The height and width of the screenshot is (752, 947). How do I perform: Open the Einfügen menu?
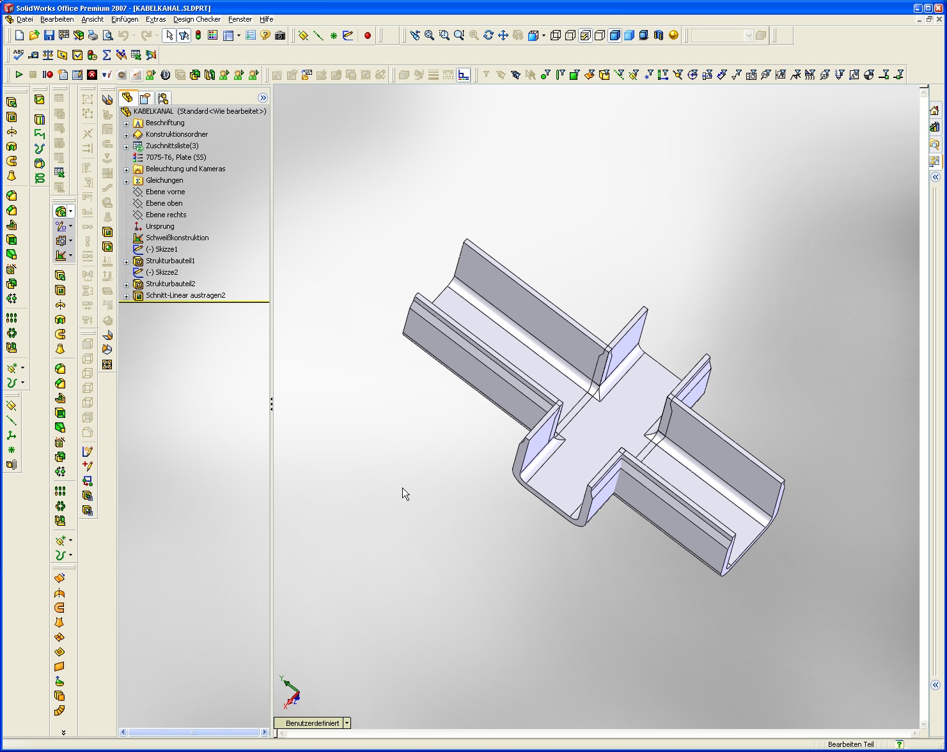[125, 19]
